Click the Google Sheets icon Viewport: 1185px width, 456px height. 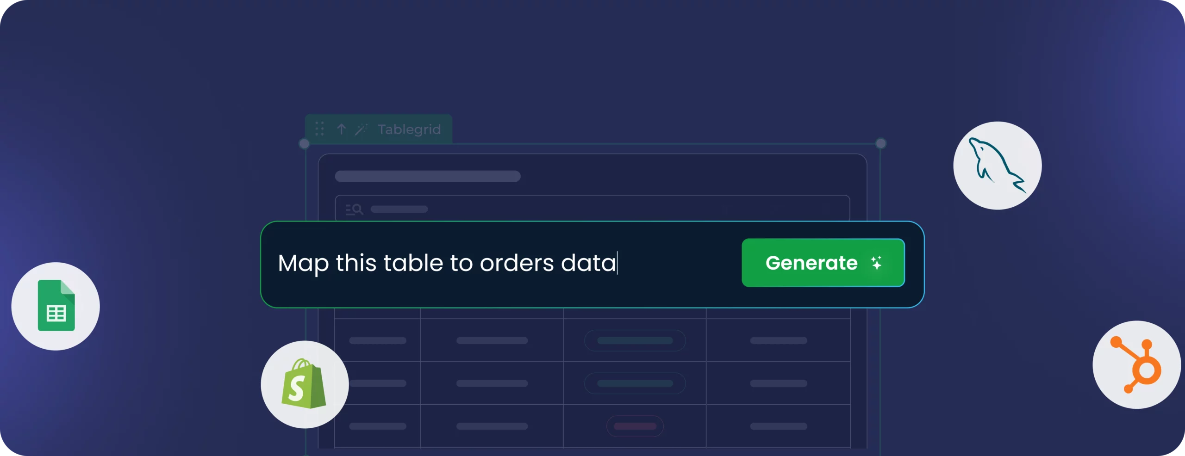tap(56, 306)
